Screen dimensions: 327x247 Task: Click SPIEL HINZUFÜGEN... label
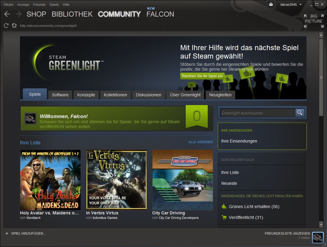pos(28,233)
